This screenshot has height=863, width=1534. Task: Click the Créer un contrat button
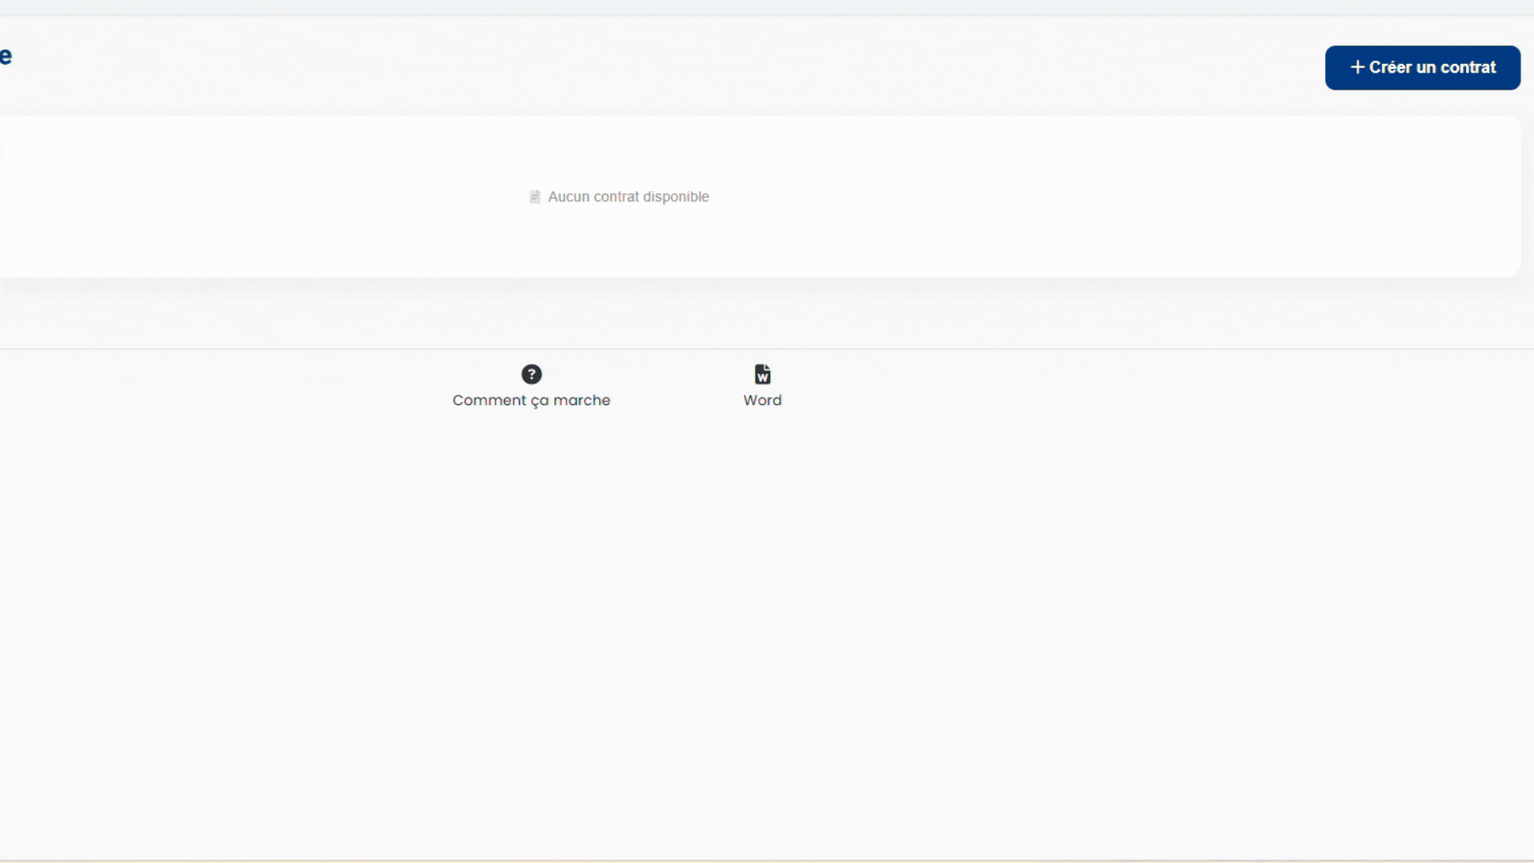(1422, 68)
